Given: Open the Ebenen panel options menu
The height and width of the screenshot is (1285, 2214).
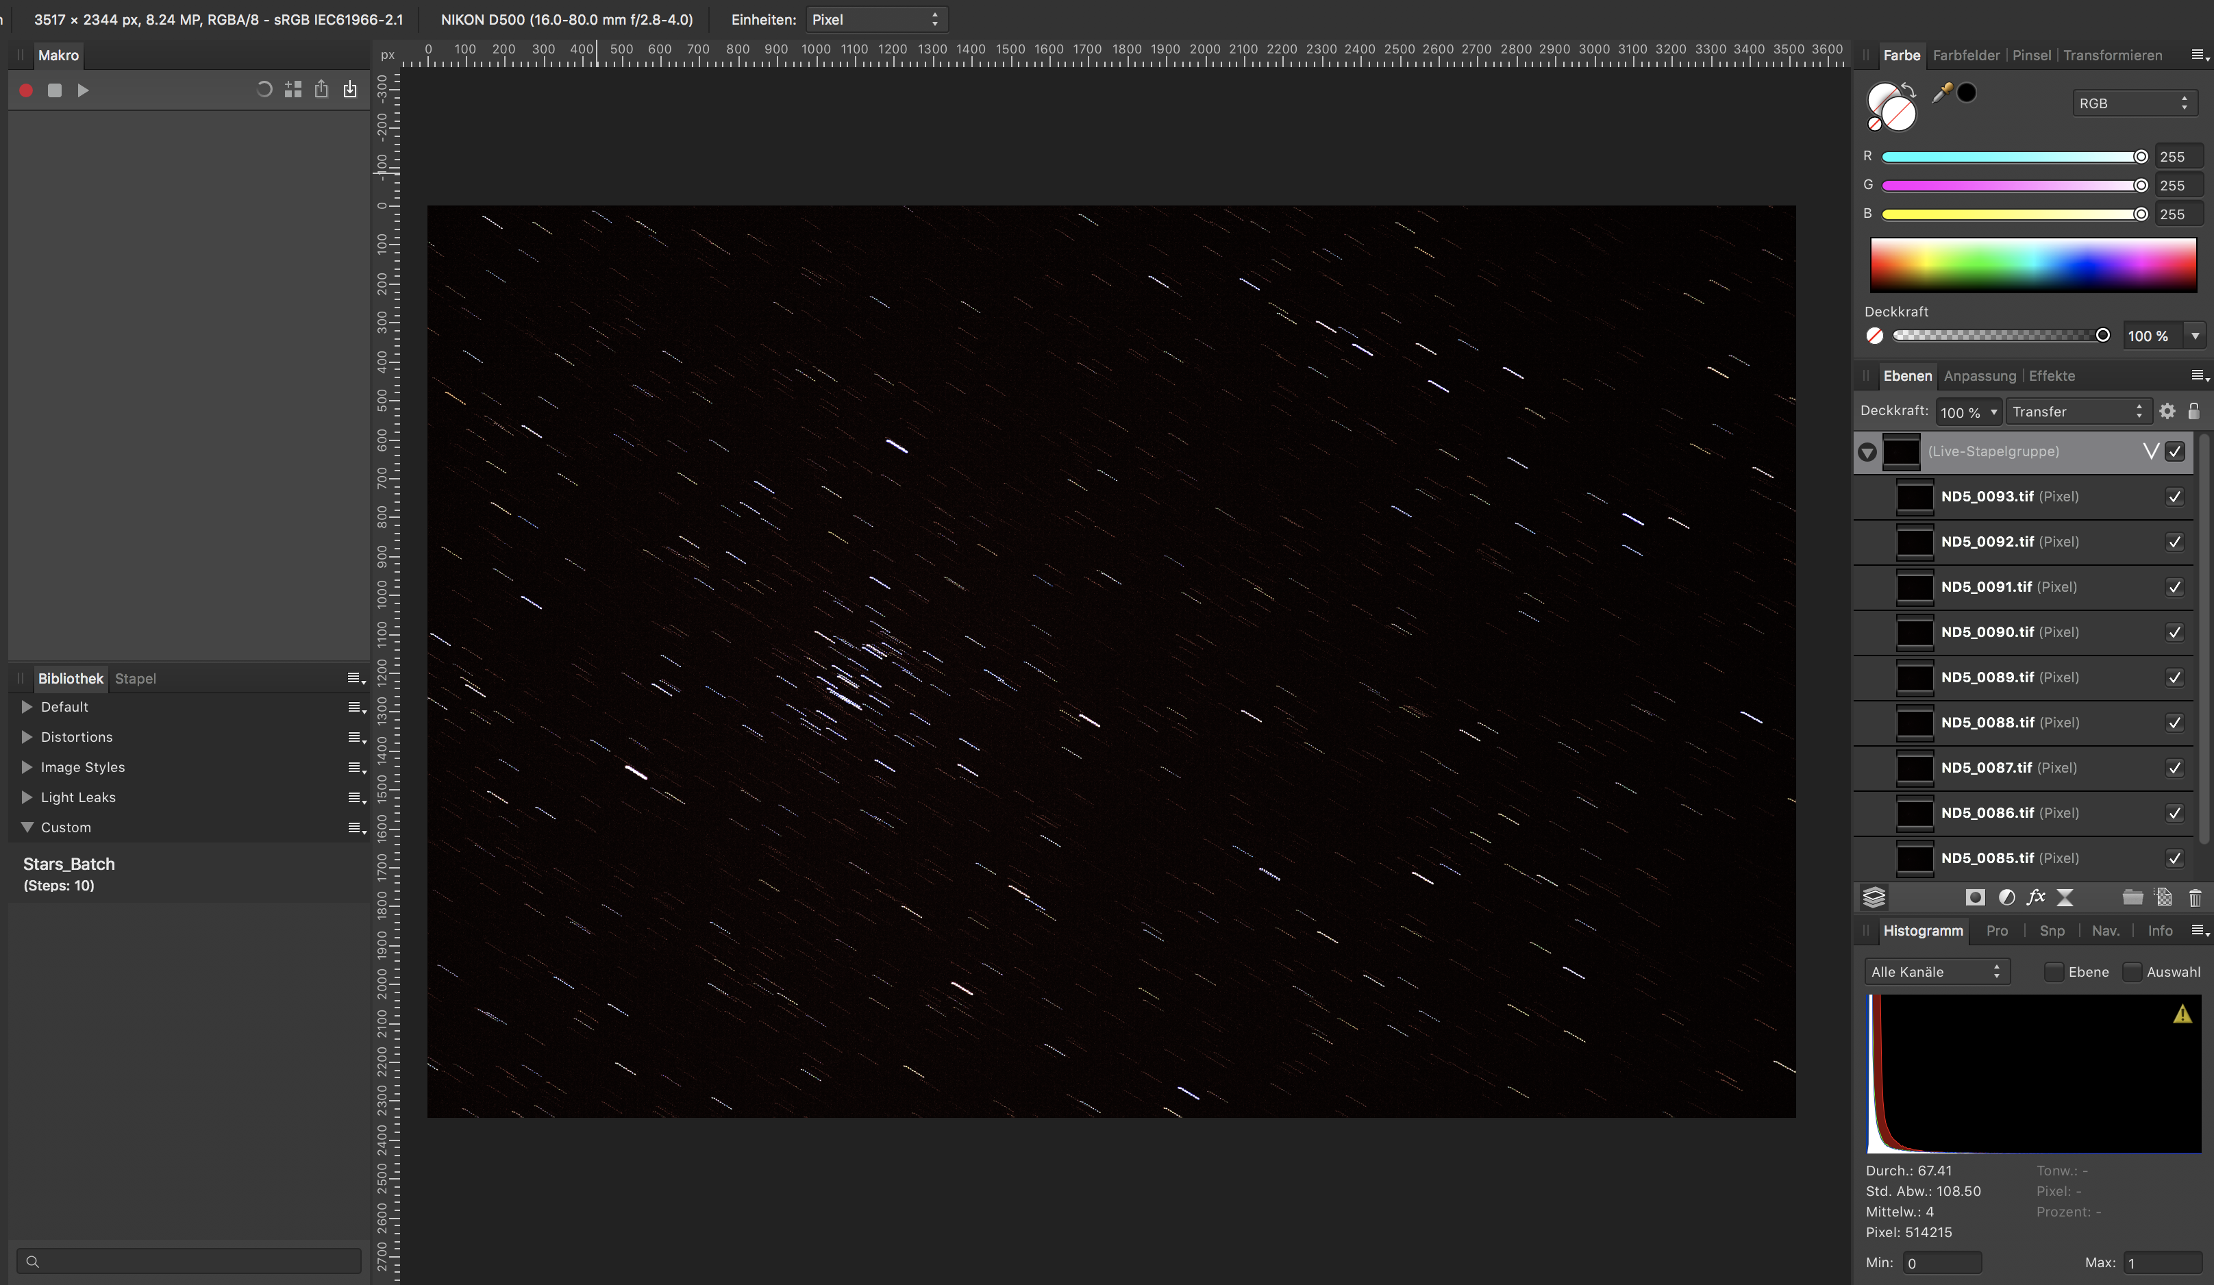Looking at the screenshot, I should click(2199, 376).
